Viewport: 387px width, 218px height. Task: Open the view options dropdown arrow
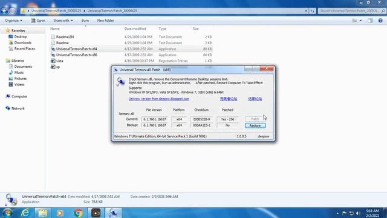360,21
